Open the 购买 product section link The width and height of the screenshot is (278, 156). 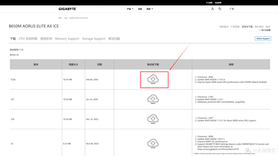(268, 27)
